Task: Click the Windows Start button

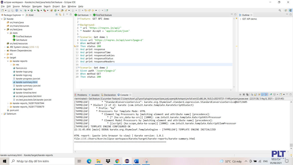Action: click(5, 161)
